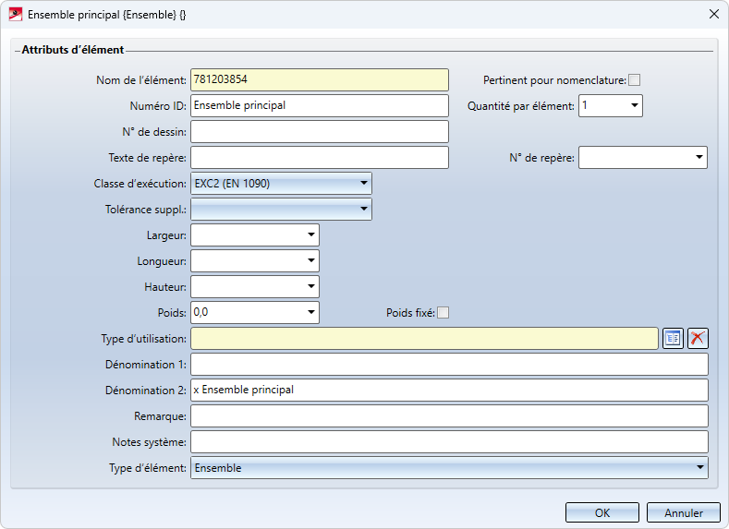This screenshot has width=729, height=529.
Task: Expand the N° de repère dropdown
Action: pyautogui.click(x=699, y=158)
